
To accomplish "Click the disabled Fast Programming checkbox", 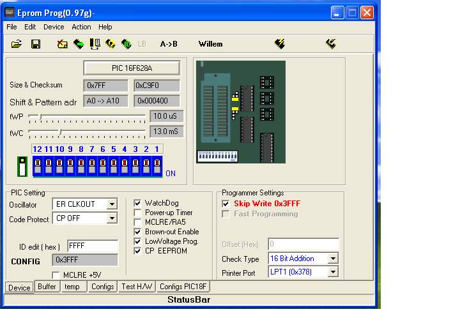I will (226, 214).
